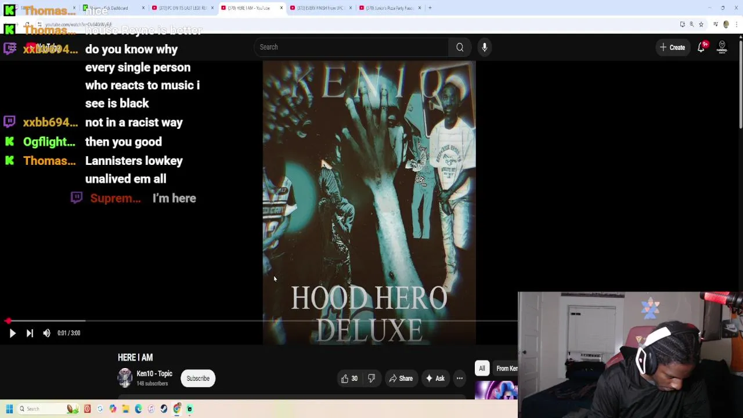Open the Windows Start menu

tap(9, 409)
